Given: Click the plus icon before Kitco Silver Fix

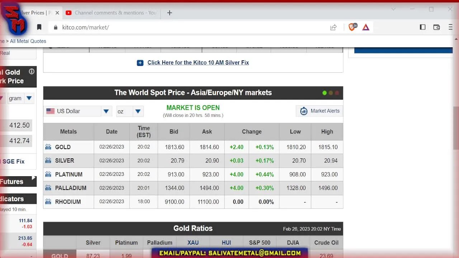Looking at the screenshot, I should click(x=140, y=63).
